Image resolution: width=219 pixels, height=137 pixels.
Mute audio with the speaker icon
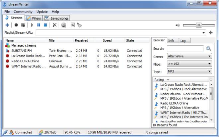click(x=178, y=25)
